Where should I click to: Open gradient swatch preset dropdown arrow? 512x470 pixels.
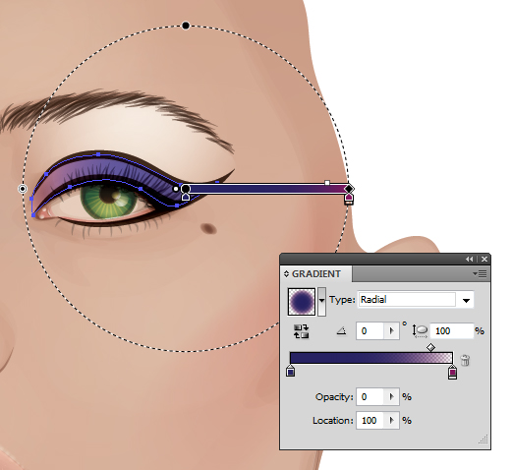click(322, 301)
